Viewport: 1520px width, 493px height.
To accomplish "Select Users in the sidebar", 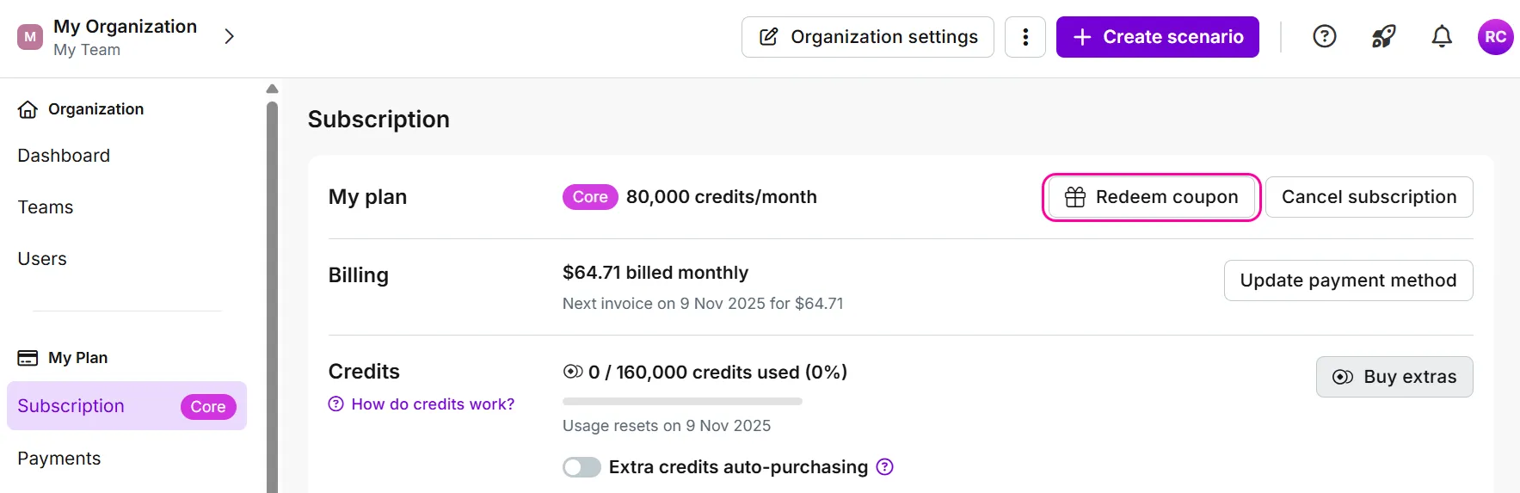I will [x=42, y=259].
